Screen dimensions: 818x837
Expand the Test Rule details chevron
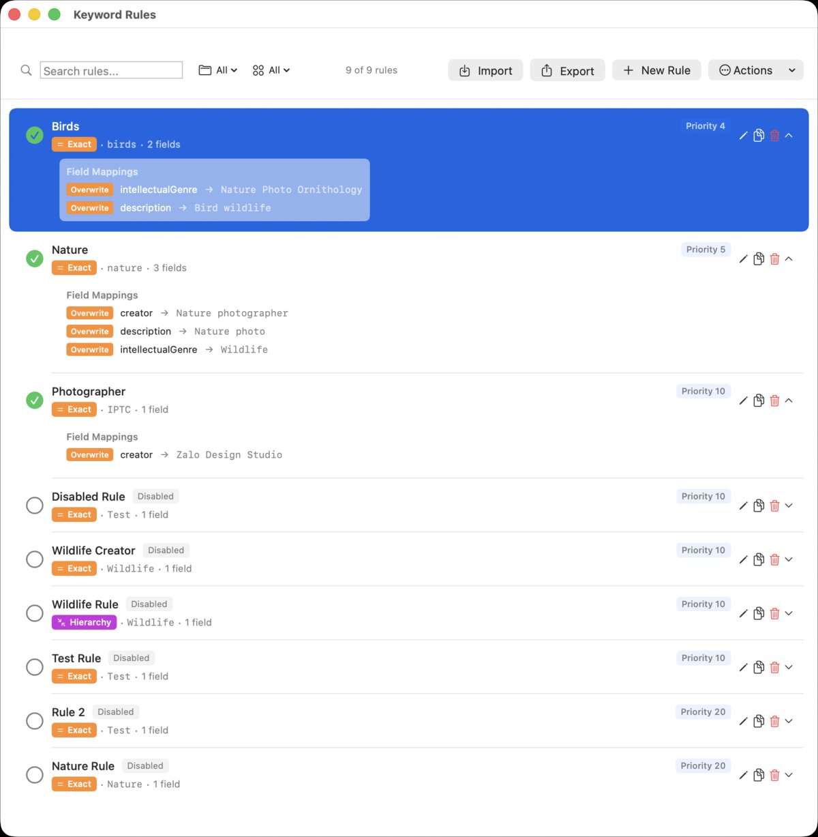click(x=789, y=667)
